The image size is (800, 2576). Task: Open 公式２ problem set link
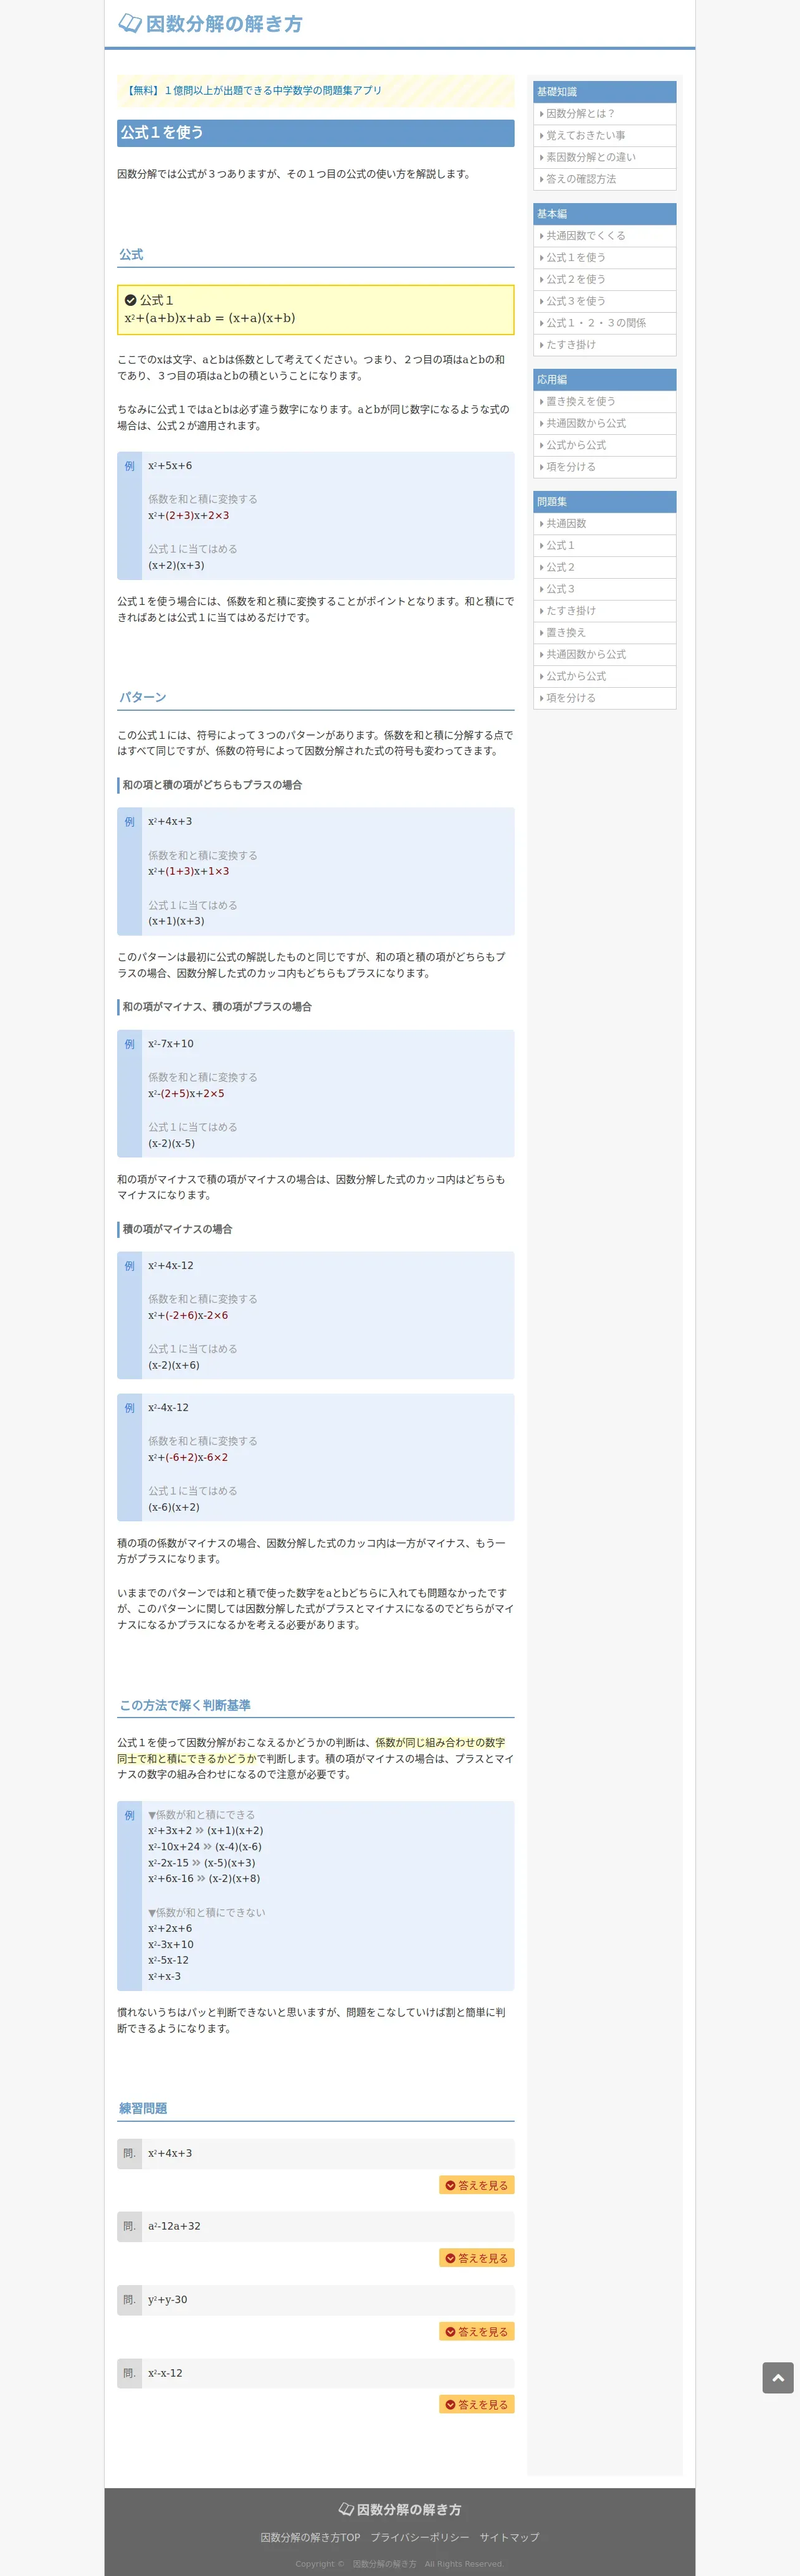pyautogui.click(x=604, y=567)
